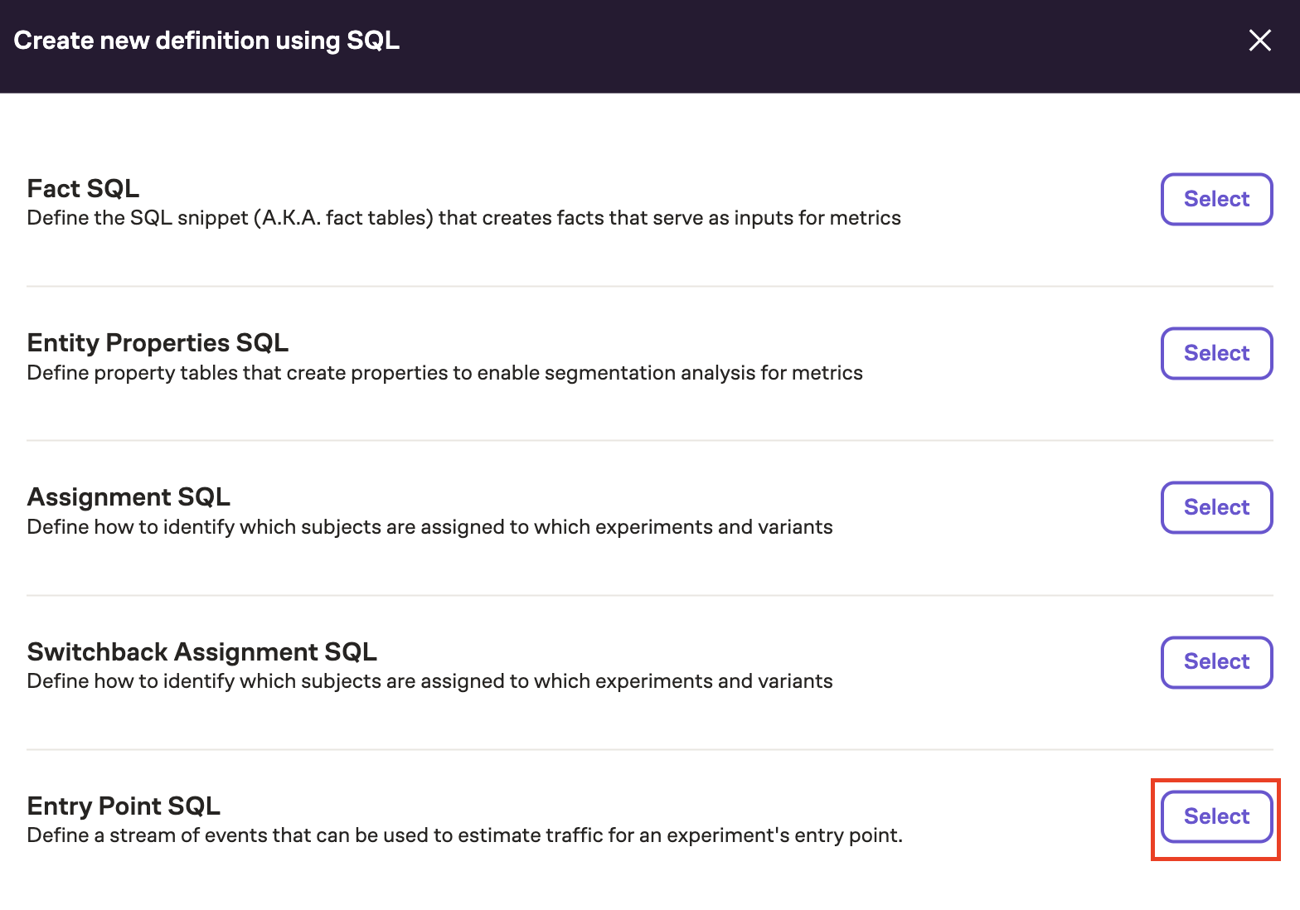
Task: Click the Entity Properties SQL heading
Action: (158, 342)
